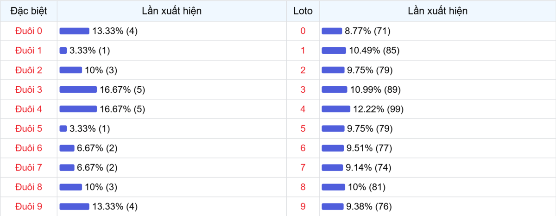Click the "Đuôi 0" row label
The image size is (556, 216).
click(29, 31)
